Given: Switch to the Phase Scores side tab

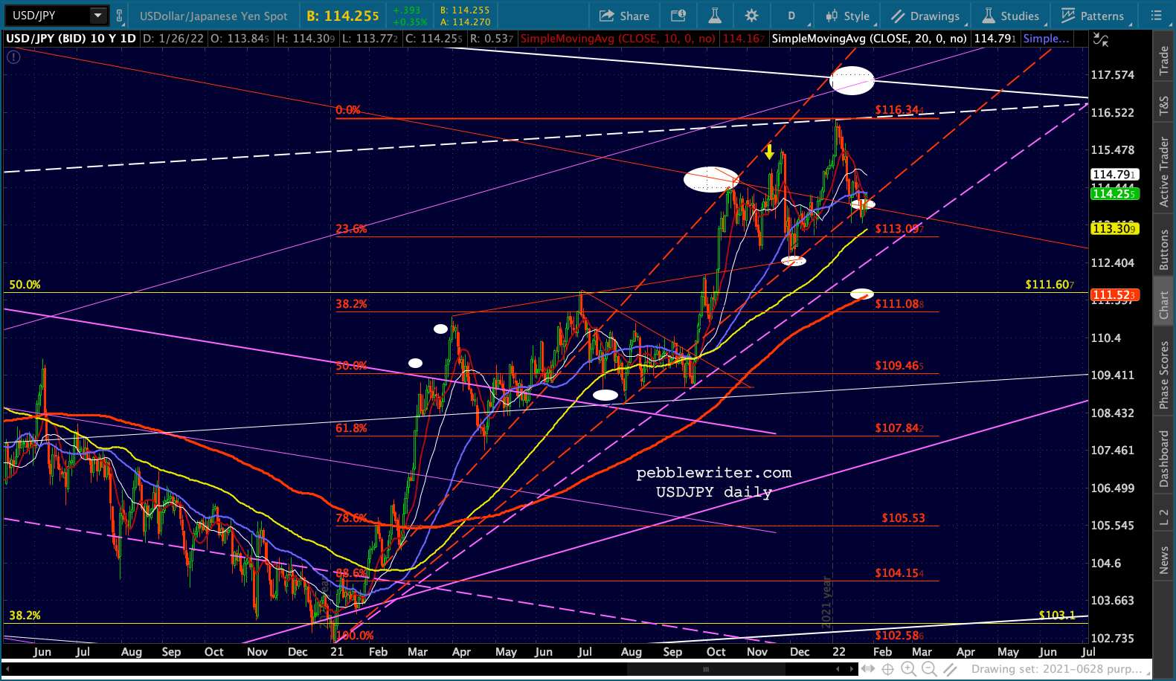Looking at the screenshot, I should point(1164,375).
